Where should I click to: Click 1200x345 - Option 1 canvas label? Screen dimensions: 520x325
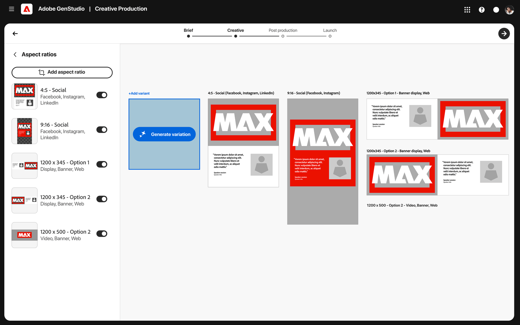point(398,93)
